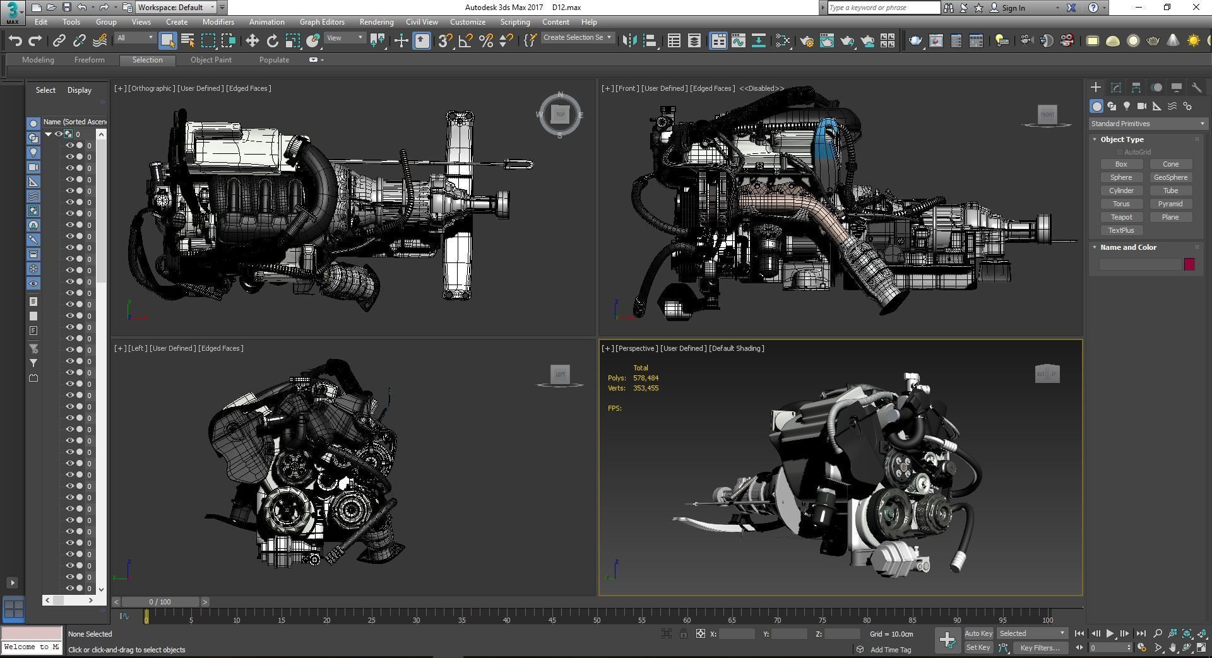This screenshot has width=1212, height=658.
Task: Click the Undo arrow in main toolbar
Action: (x=15, y=41)
